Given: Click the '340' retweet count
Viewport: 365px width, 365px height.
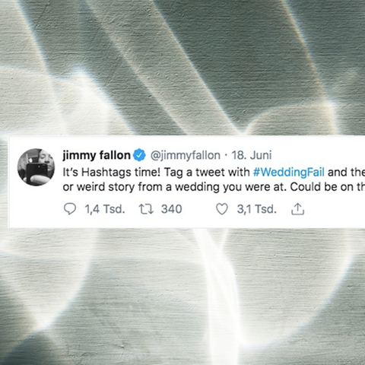Looking at the screenshot, I should (x=172, y=209).
